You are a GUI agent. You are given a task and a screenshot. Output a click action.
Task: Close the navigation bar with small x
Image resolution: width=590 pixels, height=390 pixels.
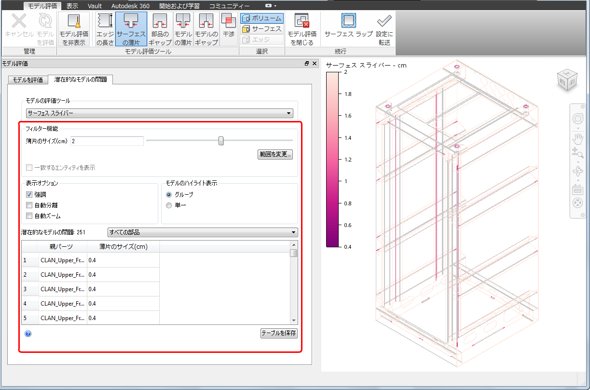click(x=582, y=106)
